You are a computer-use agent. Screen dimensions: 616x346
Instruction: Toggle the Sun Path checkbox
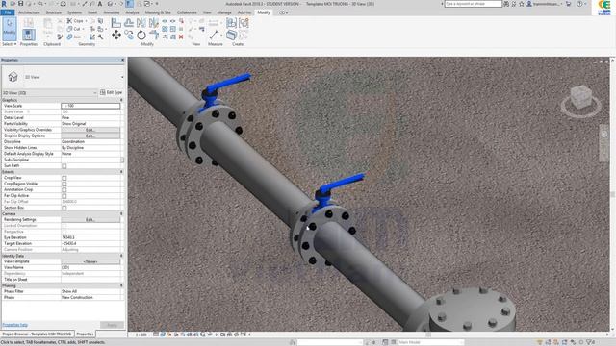pos(64,166)
